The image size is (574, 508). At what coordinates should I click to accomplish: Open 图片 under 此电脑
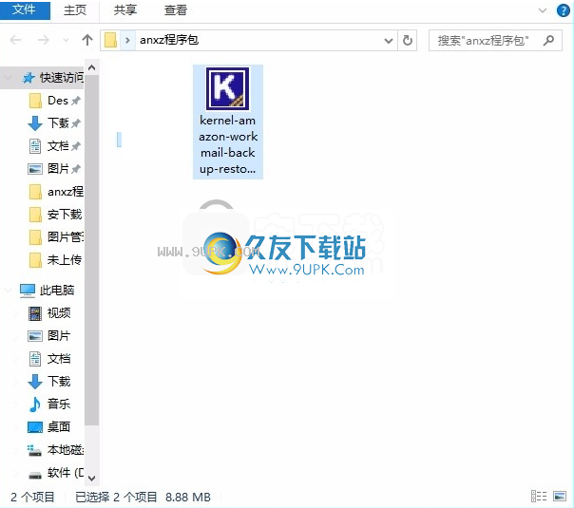(x=59, y=336)
